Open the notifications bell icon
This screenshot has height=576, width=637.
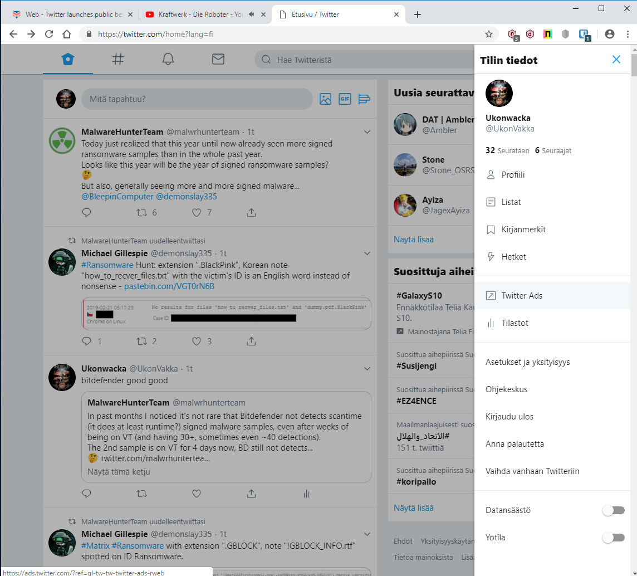tap(168, 60)
